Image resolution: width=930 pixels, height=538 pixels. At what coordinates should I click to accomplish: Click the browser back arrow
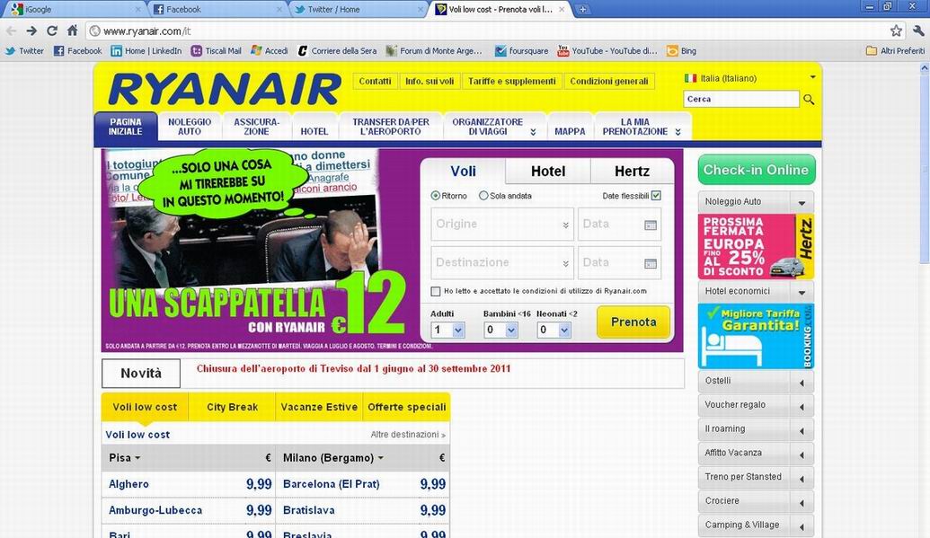[12, 31]
